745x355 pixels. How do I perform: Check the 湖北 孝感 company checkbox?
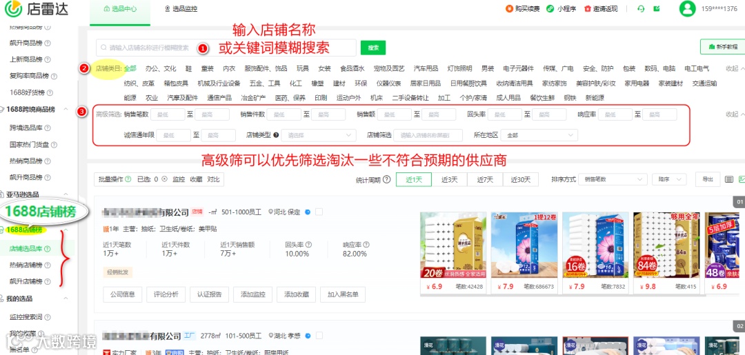point(319,336)
